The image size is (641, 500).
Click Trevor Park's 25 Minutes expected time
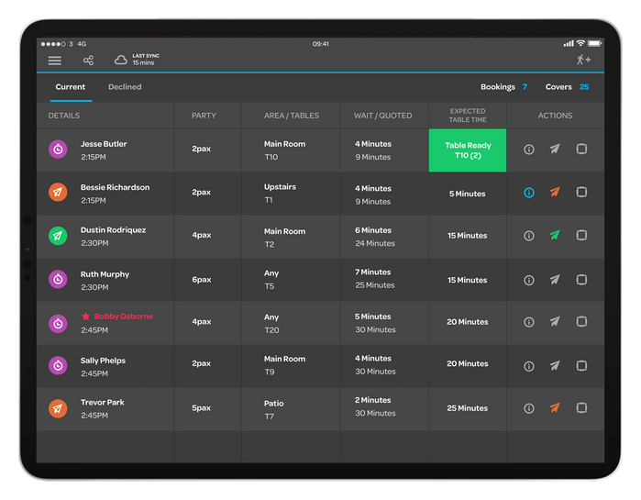point(468,408)
